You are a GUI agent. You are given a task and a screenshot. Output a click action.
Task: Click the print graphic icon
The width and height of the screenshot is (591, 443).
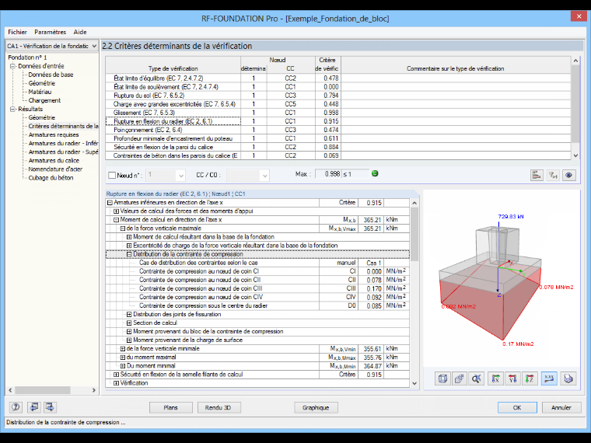coord(568,378)
